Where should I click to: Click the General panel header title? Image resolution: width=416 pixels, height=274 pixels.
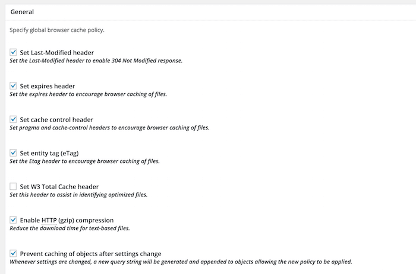pos(22,12)
